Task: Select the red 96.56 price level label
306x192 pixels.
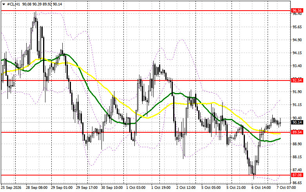Action: coord(297,11)
